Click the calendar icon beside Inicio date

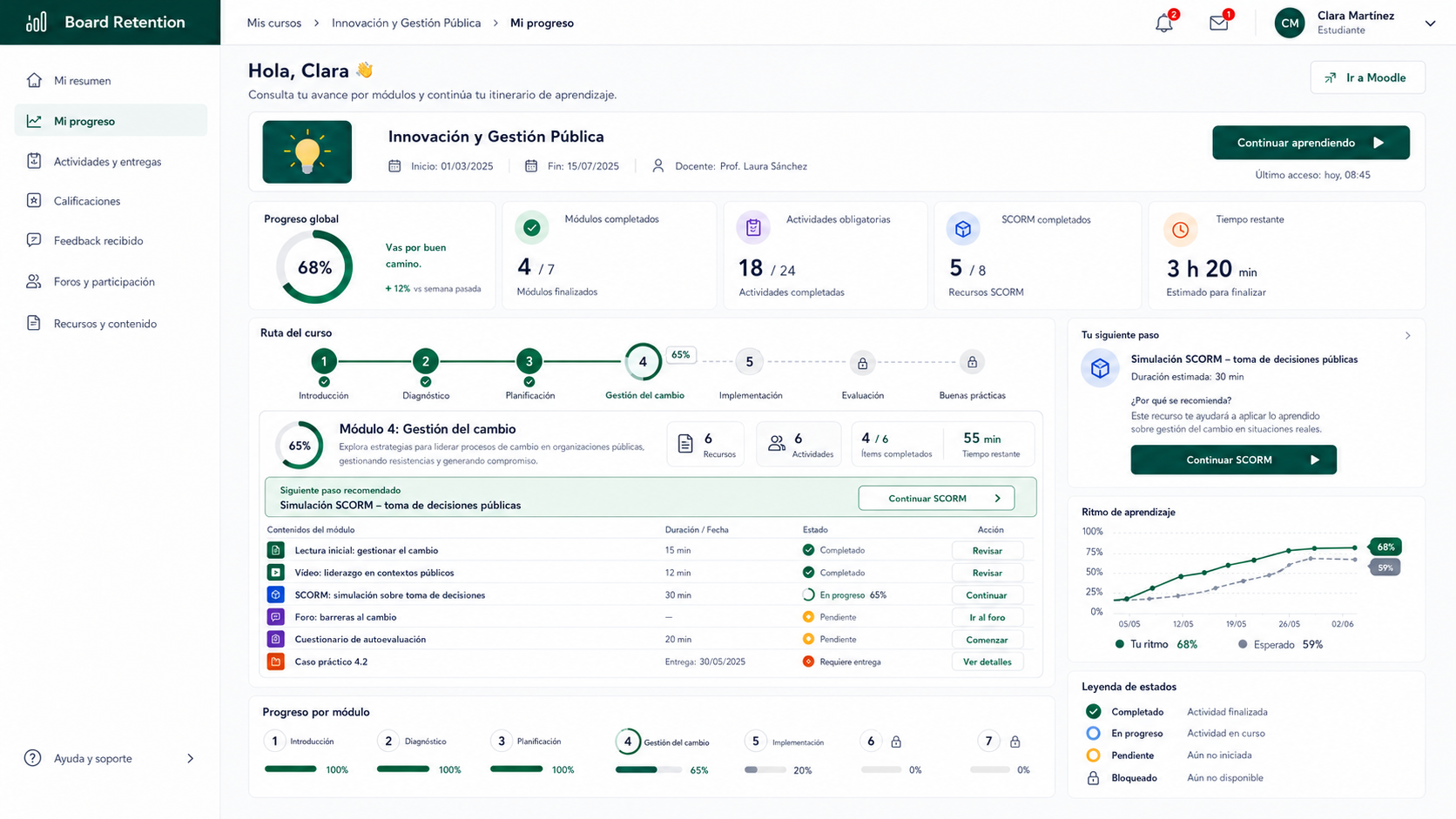click(x=394, y=166)
